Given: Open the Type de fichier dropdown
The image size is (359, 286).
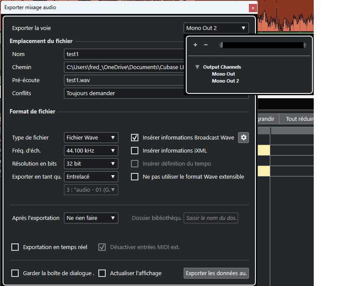Looking at the screenshot, I should [91, 138].
